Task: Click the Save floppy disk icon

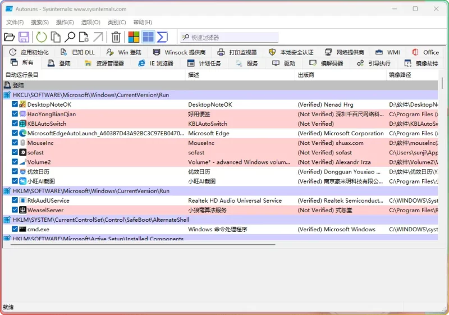Action: [24, 37]
